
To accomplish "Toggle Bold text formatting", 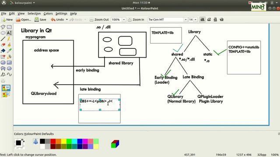I will click(202, 20).
